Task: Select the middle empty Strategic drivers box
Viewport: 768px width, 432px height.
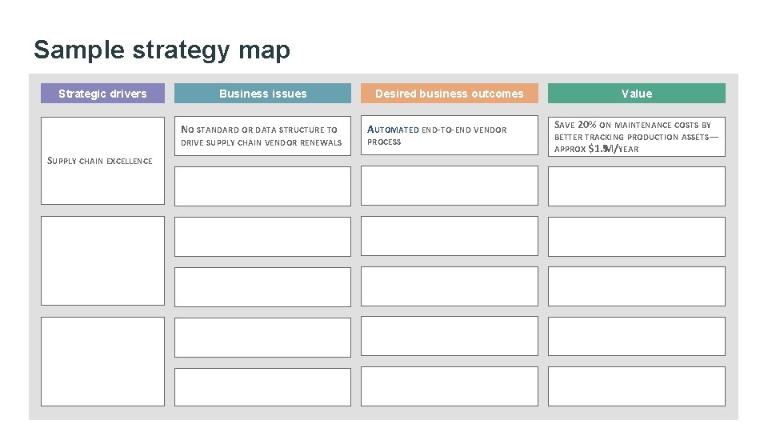Action: (102, 262)
